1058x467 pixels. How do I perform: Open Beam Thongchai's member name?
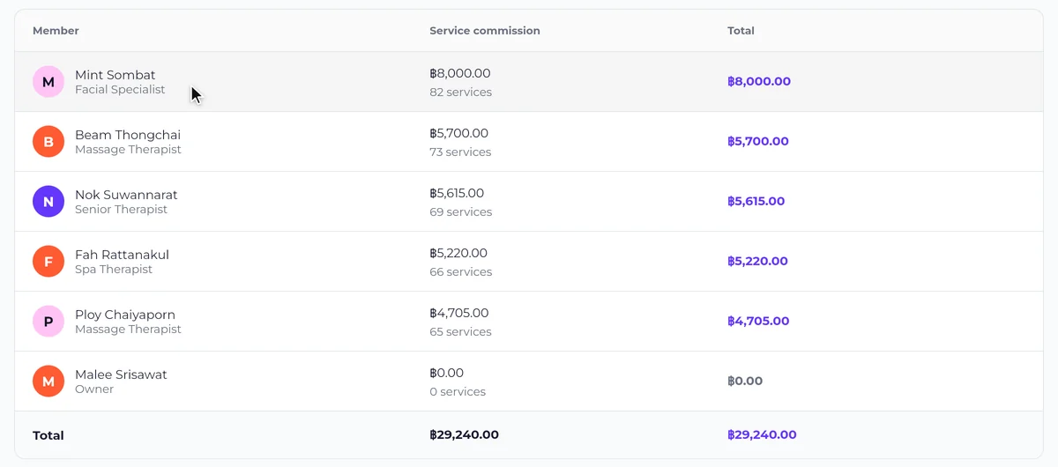128,135
